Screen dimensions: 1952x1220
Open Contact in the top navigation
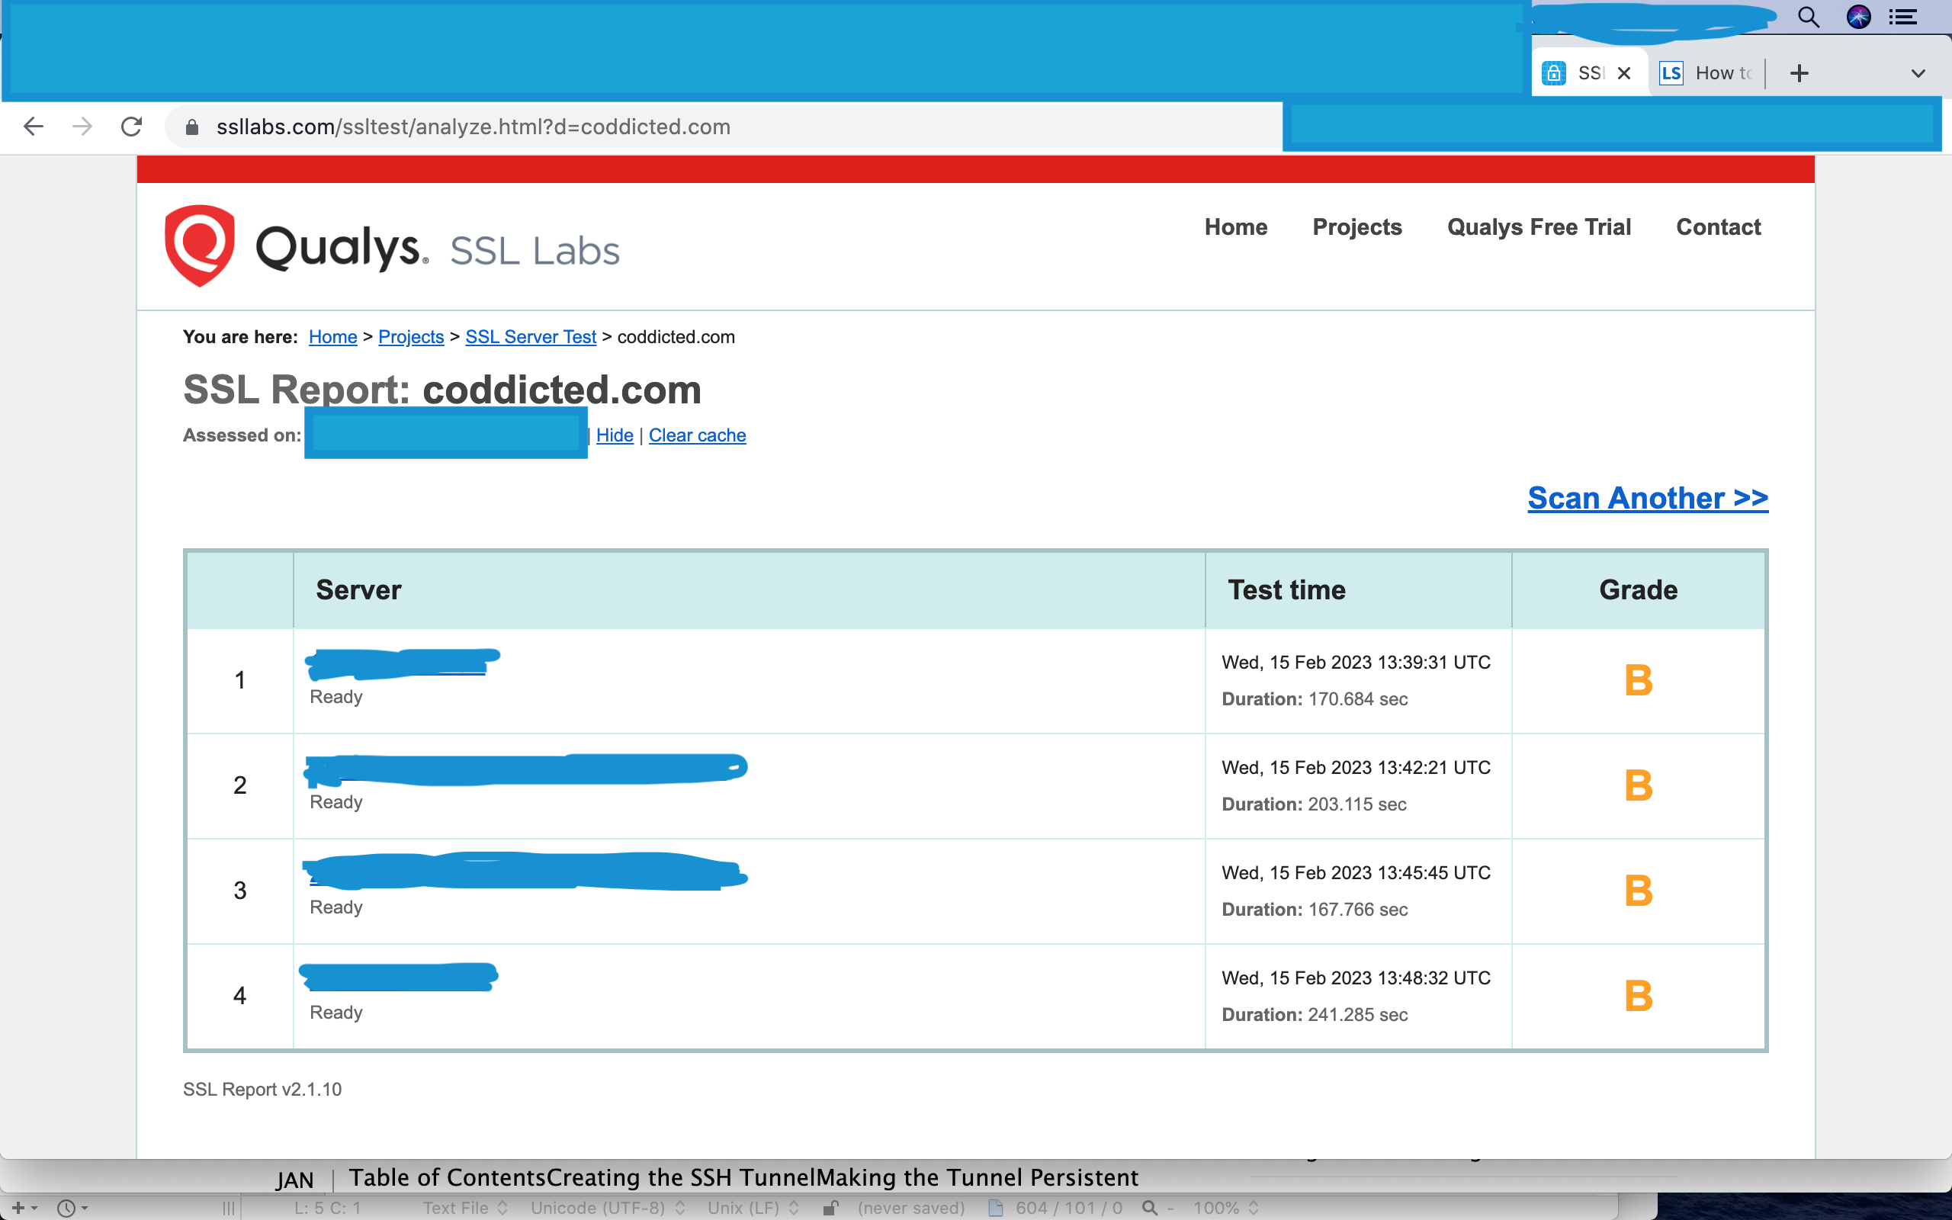[x=1718, y=226]
